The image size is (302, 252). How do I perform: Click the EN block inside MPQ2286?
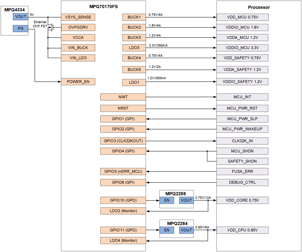167,200
